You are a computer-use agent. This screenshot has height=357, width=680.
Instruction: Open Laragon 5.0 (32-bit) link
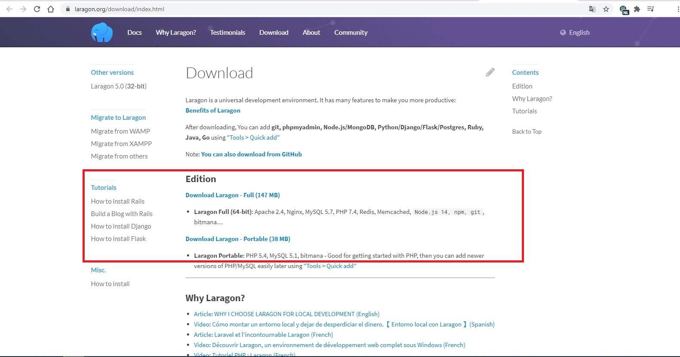point(119,86)
